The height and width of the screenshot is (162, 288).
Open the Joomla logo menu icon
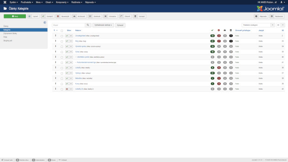(x=5, y=2)
